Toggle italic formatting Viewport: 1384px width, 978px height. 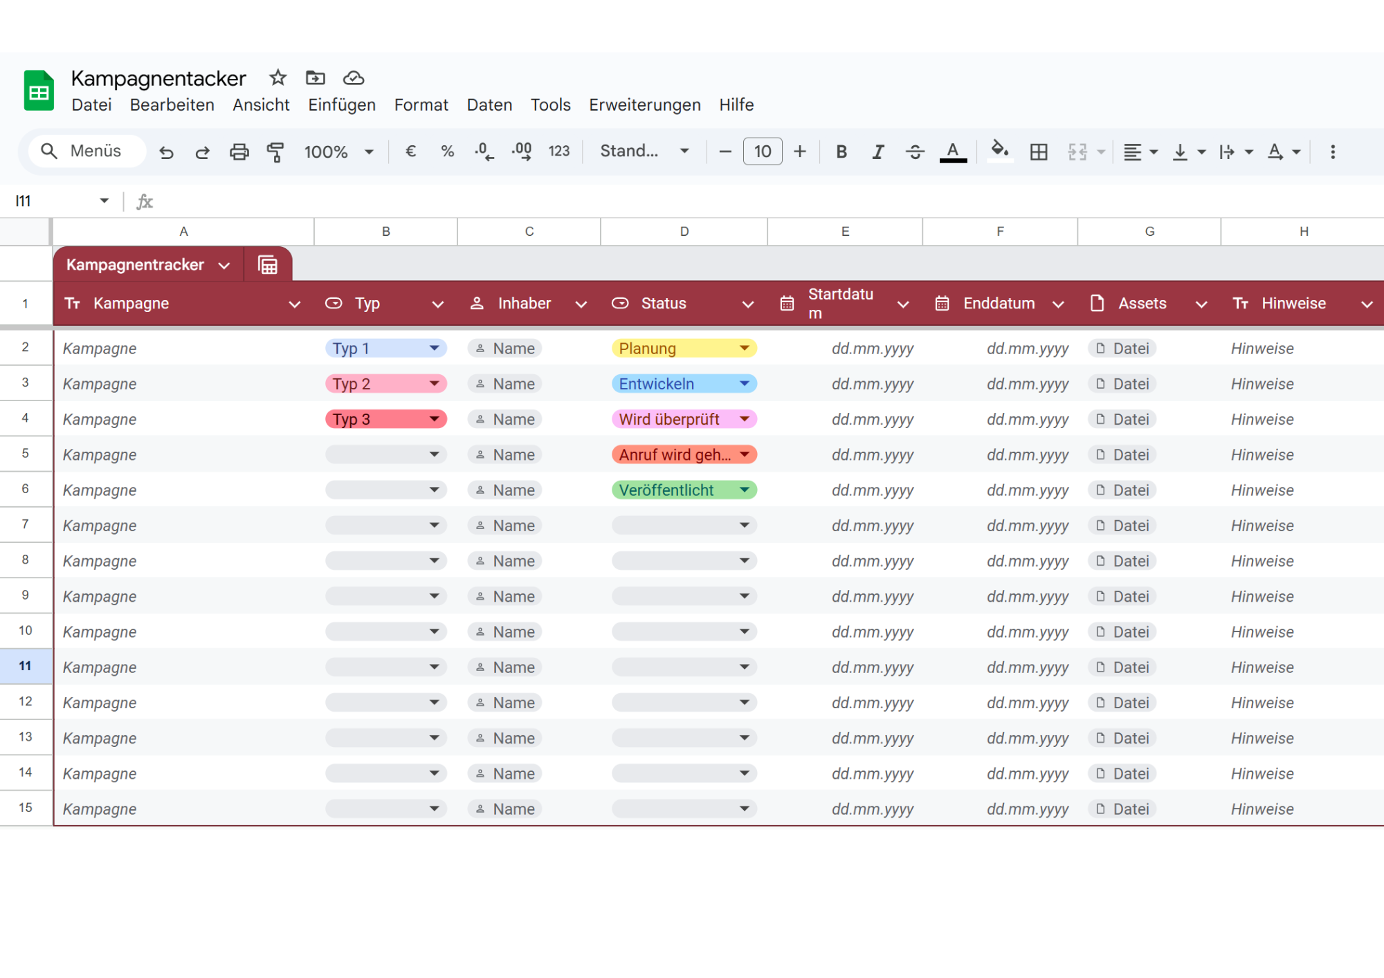[877, 151]
